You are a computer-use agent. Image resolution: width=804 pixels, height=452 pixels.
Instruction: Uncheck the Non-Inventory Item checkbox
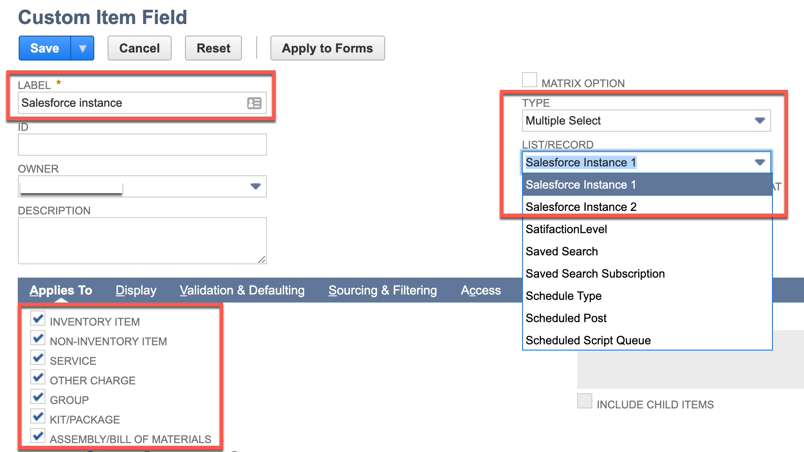tap(38, 338)
